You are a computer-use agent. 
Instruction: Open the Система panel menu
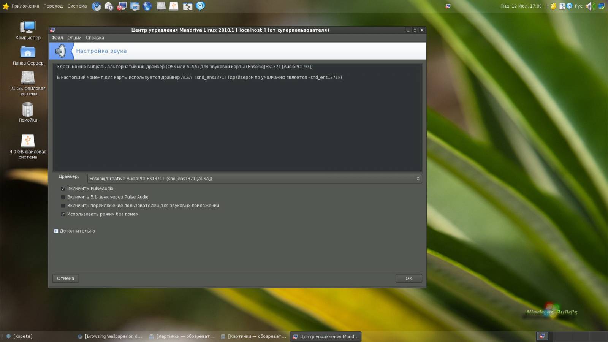(x=77, y=6)
